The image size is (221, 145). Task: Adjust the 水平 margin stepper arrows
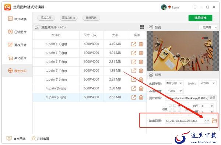click(212, 106)
